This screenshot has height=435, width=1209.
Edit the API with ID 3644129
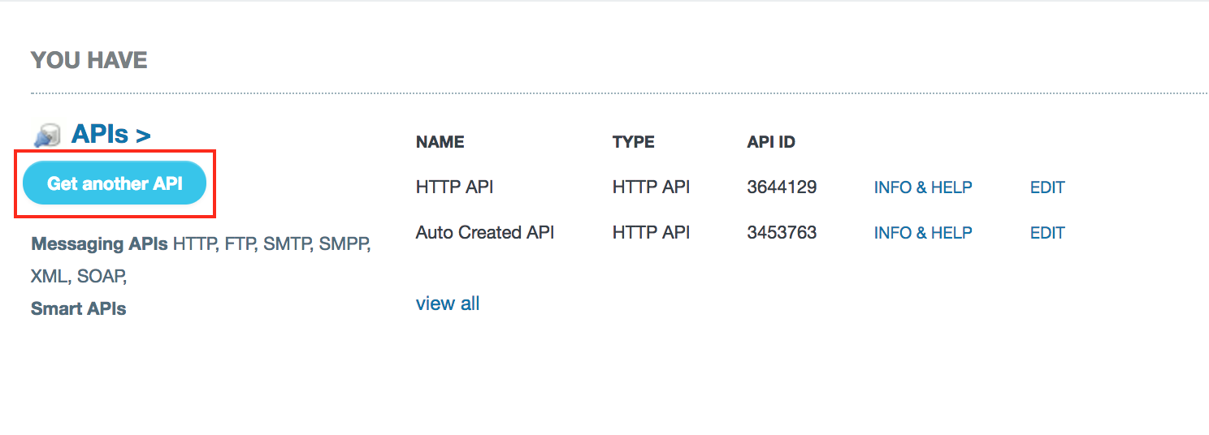pos(1047,187)
